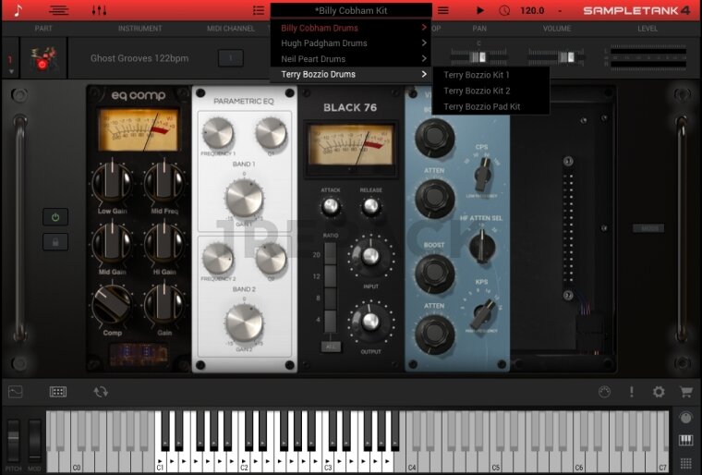Select Terry Bozzio Kit 2 from submenu

pyautogui.click(x=477, y=91)
